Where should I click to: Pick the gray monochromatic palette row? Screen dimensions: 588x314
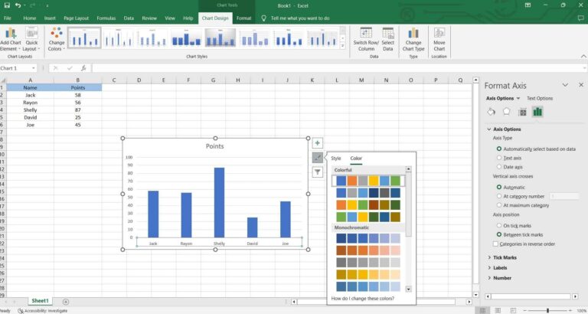pos(368,262)
